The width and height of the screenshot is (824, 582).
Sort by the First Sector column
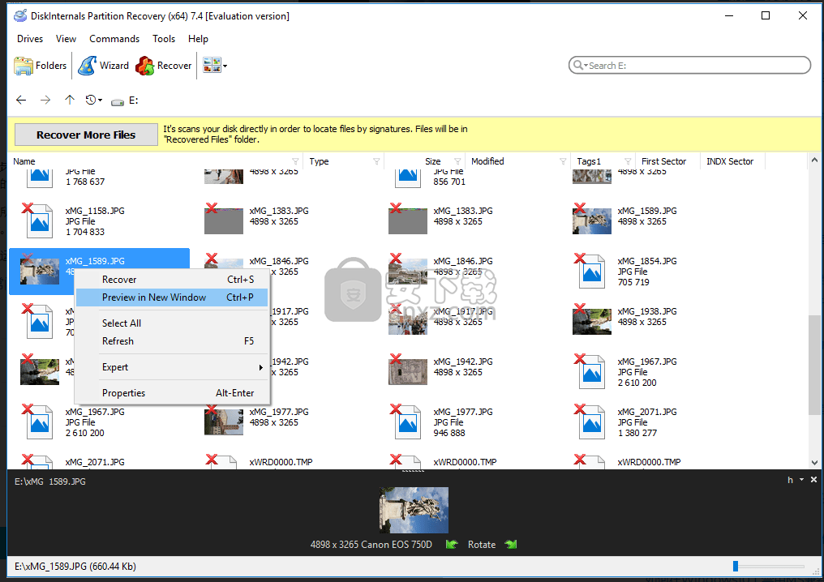click(x=663, y=161)
